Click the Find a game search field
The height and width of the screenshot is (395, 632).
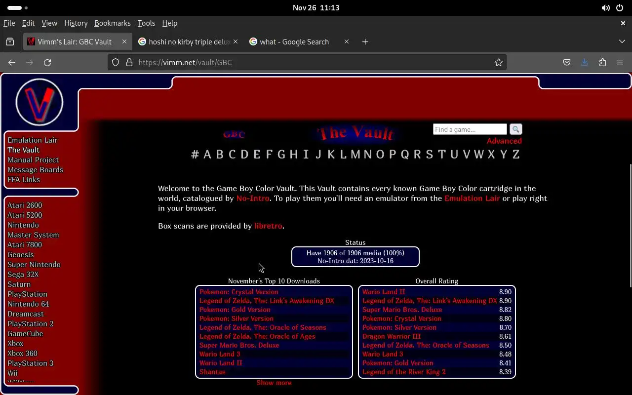470,129
